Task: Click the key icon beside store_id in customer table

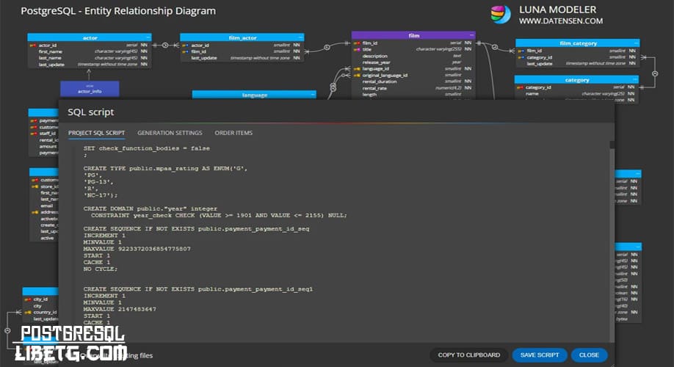Action: 35,186
